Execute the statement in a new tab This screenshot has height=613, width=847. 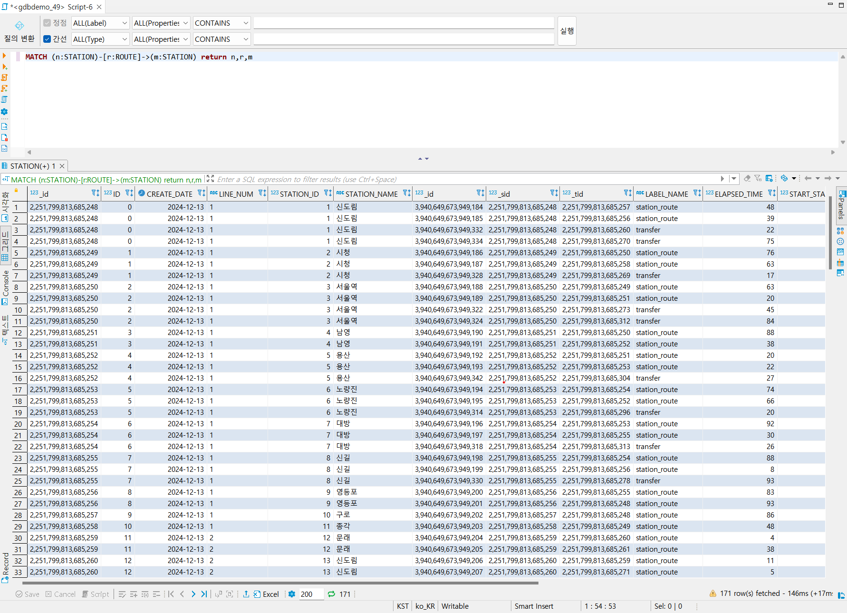coord(4,67)
